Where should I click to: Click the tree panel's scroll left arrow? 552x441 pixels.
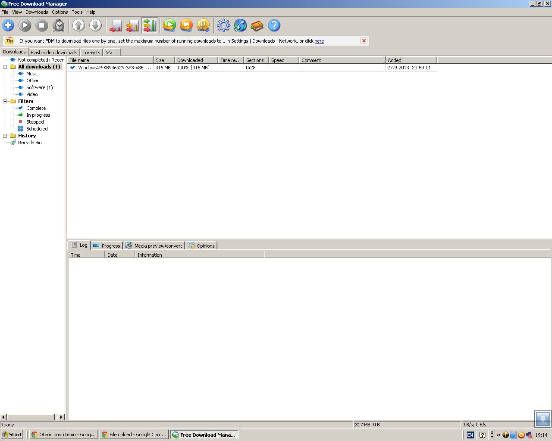[x=3, y=417]
